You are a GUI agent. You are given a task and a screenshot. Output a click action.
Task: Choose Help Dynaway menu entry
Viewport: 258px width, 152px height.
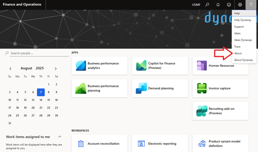tap(244, 20)
